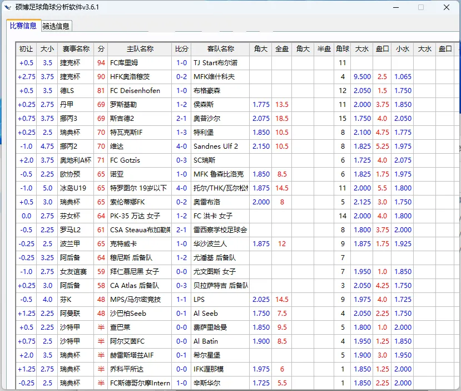This screenshot has width=461, height=391.
Task: Select the 沙巴帕Seeb versus Al Seeb row
Action: 167,313
